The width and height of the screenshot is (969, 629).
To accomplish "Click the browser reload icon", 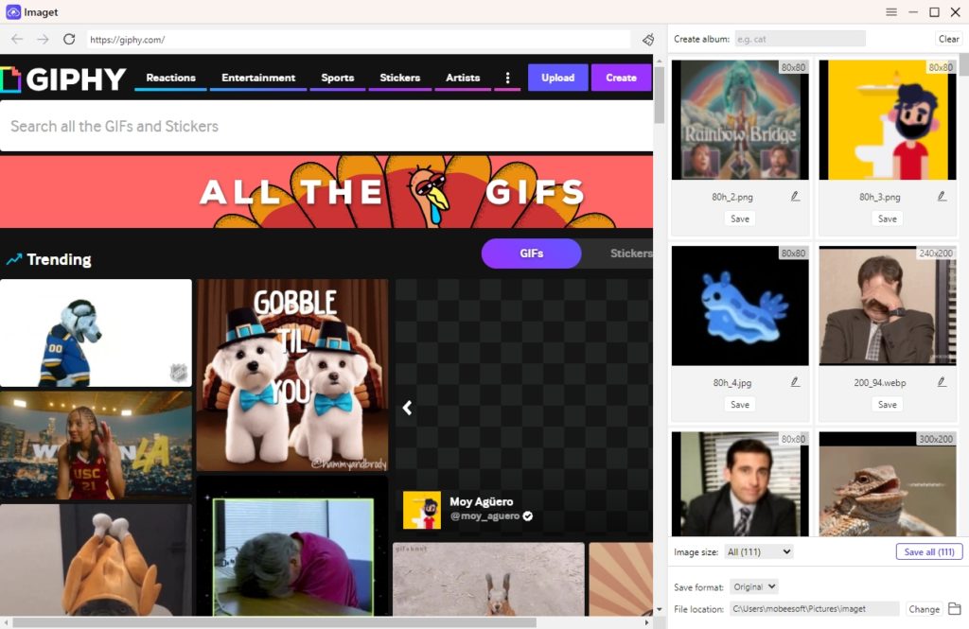I will [x=69, y=39].
